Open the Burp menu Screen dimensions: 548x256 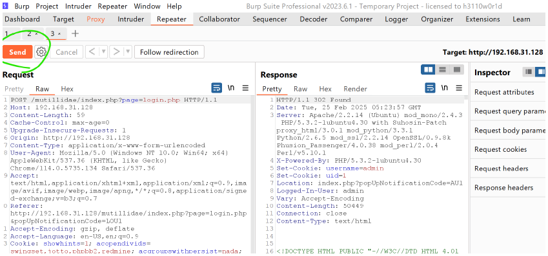[22, 6]
